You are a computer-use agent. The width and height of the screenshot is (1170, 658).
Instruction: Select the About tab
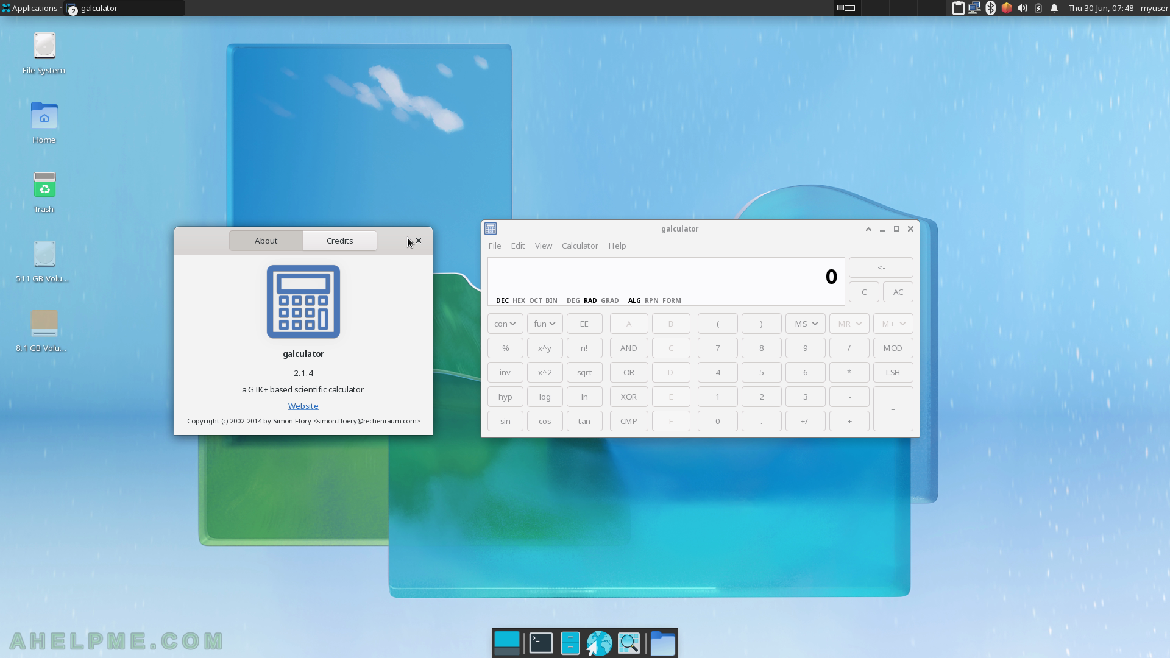[266, 241]
